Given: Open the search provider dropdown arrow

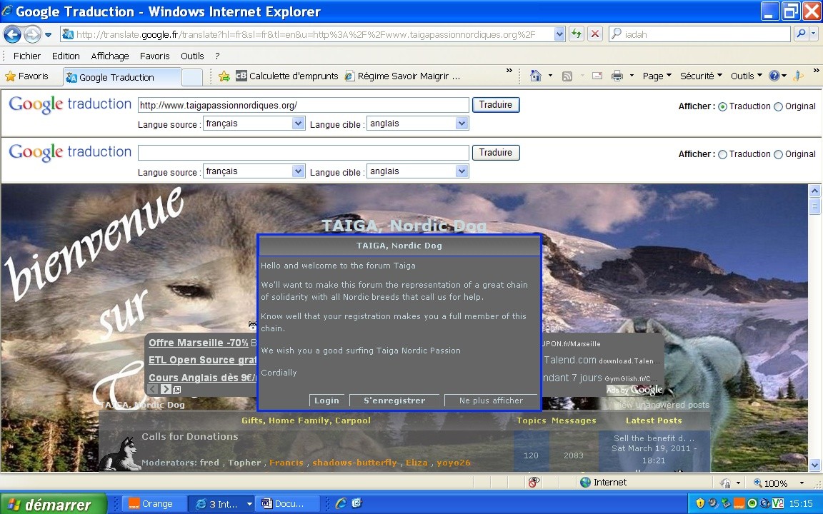Looking at the screenshot, I should tap(814, 34).
